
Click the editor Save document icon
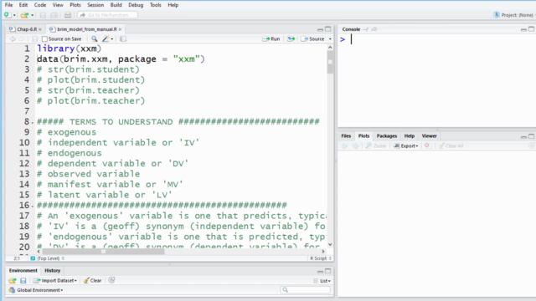(x=34, y=39)
